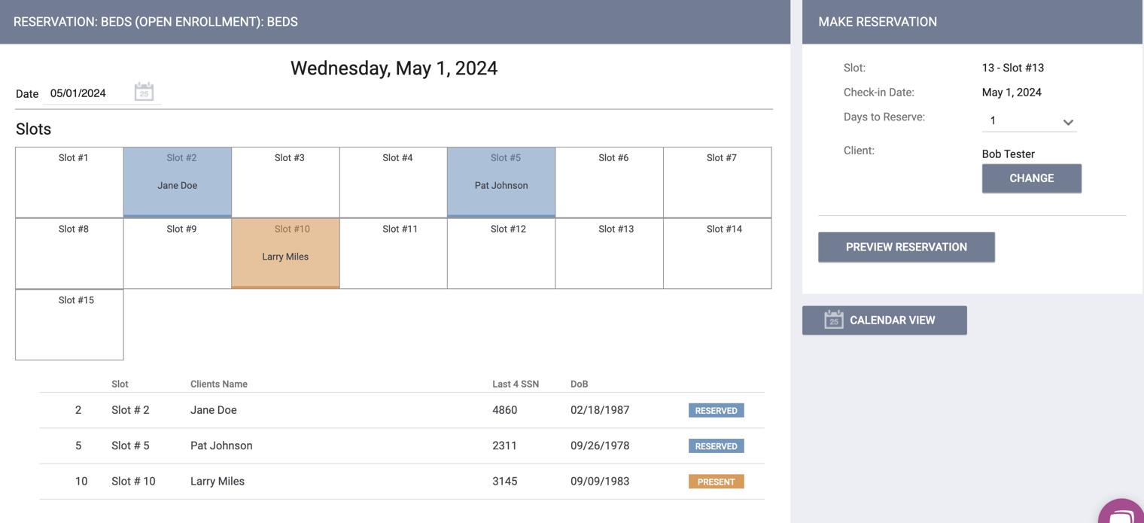Click the calendar icon inside the CALENDAR VIEW button

pyautogui.click(x=832, y=320)
